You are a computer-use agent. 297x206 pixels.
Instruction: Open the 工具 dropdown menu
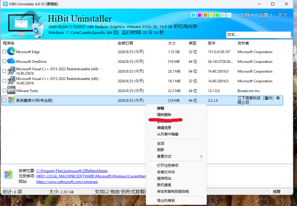point(247,15)
